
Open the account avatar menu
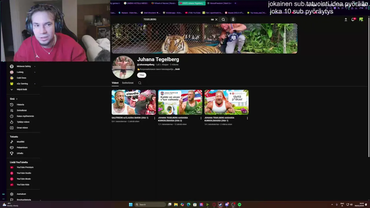point(361,19)
